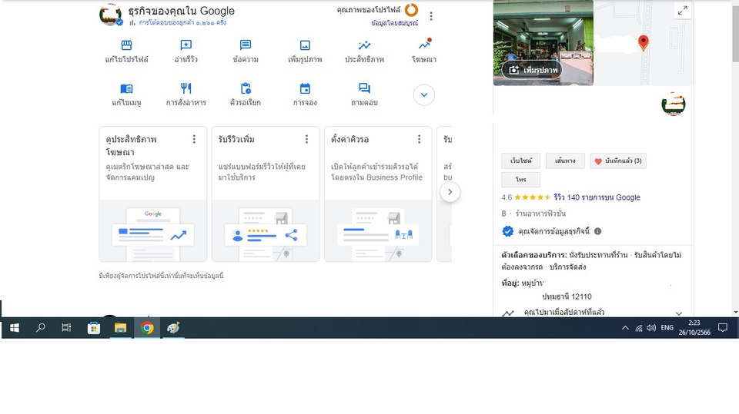The width and height of the screenshot is (739, 414).
Task: Click บันทึกแล้ว (3) saved button
Action: click(618, 161)
